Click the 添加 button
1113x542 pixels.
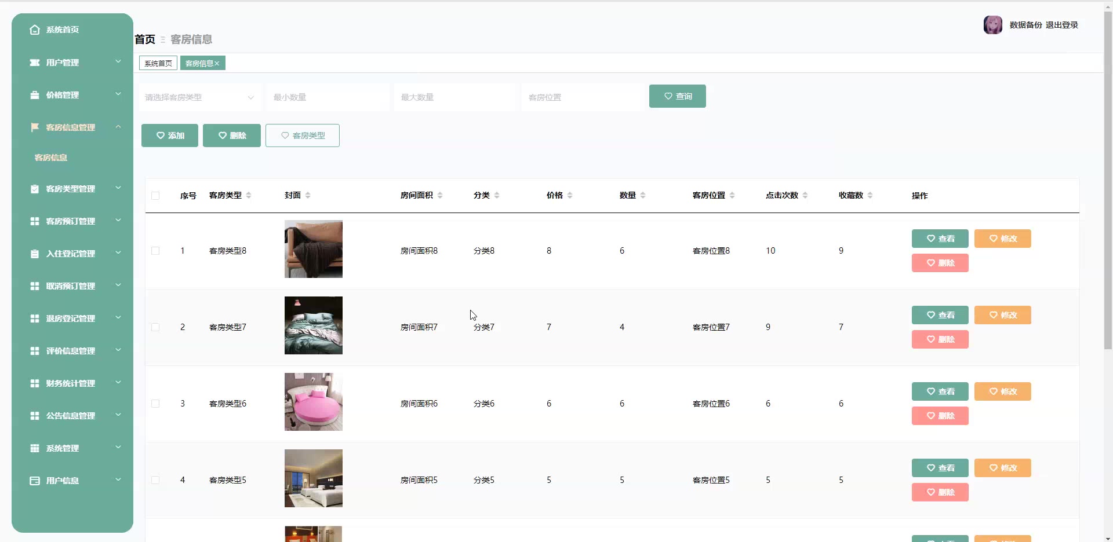[x=170, y=135]
